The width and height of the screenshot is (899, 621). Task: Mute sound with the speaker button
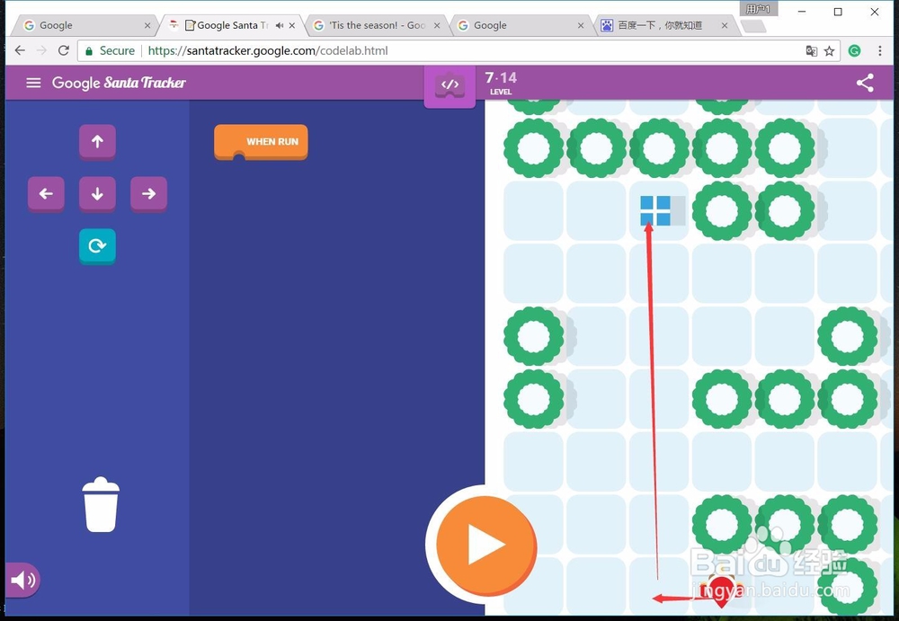point(23,581)
